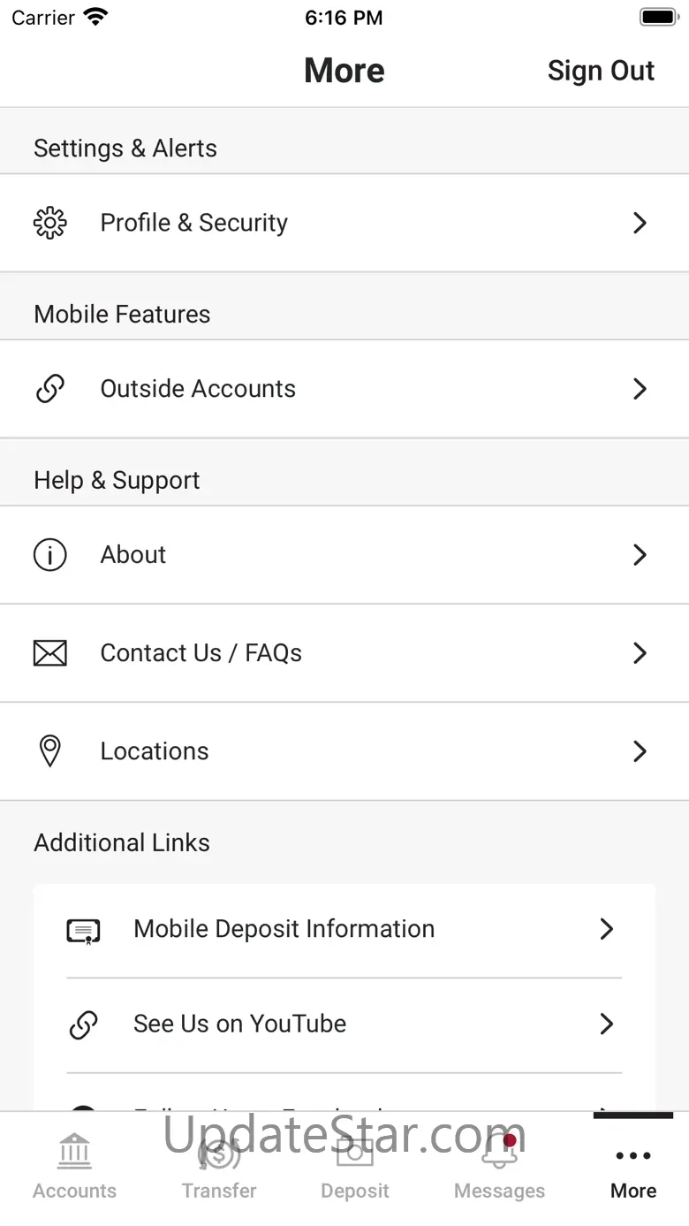This screenshot has width=689, height=1226.
Task: Expand Outside Accounts via the right chevron
Action: (x=640, y=389)
